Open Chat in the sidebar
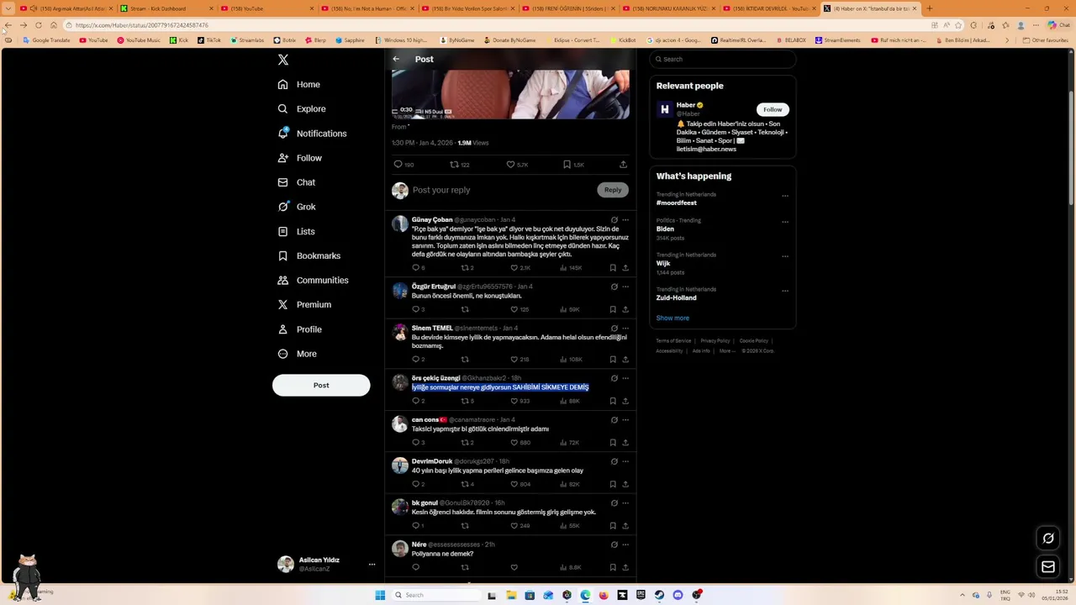Screen dimensions: 1076x605 coord(297,182)
